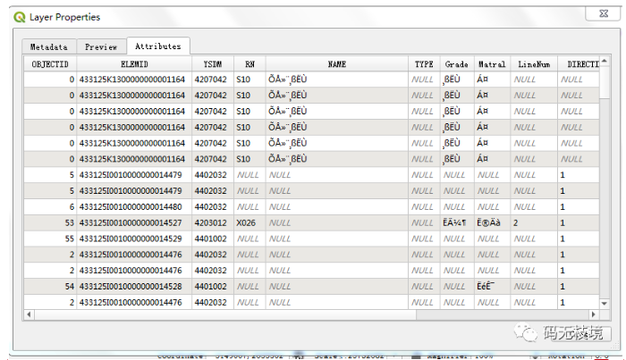The height and width of the screenshot is (360, 626).
Task: Select YSDM 4402032 in OBJECTID 6 row
Action: coord(213,207)
